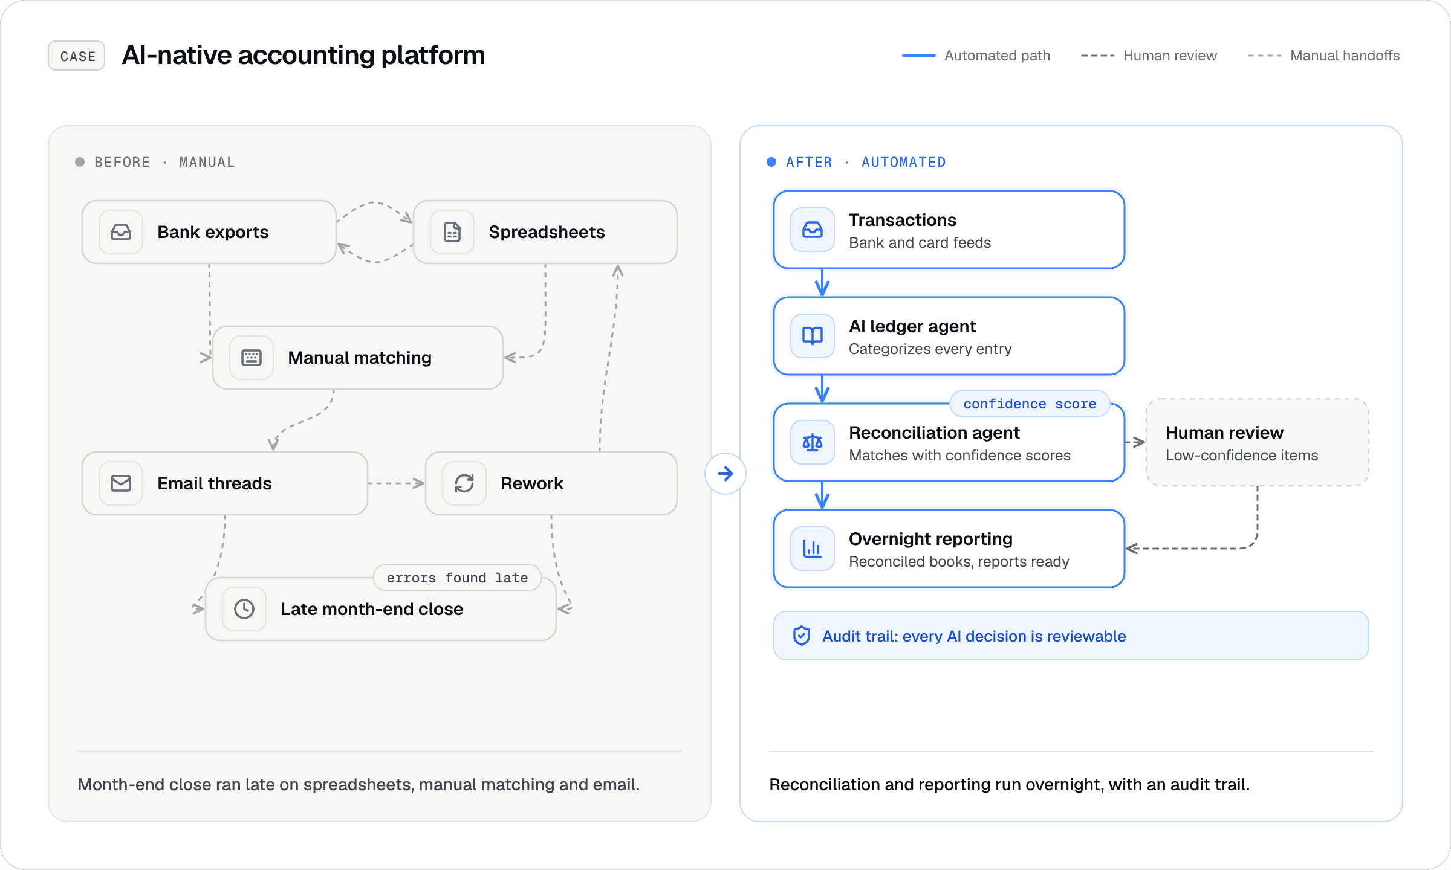Click the BEFORE · MANUAL heading
Image resolution: width=1451 pixels, height=870 pixels.
tap(155, 162)
